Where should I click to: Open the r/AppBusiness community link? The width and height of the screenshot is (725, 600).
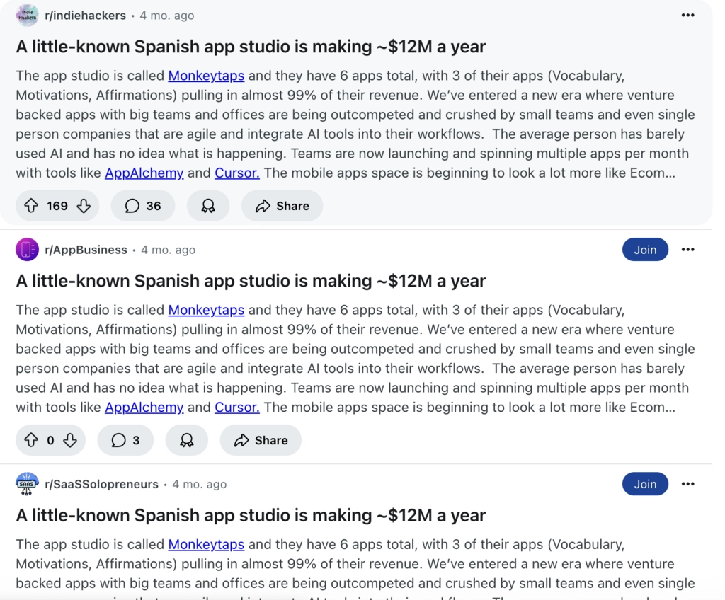click(86, 250)
